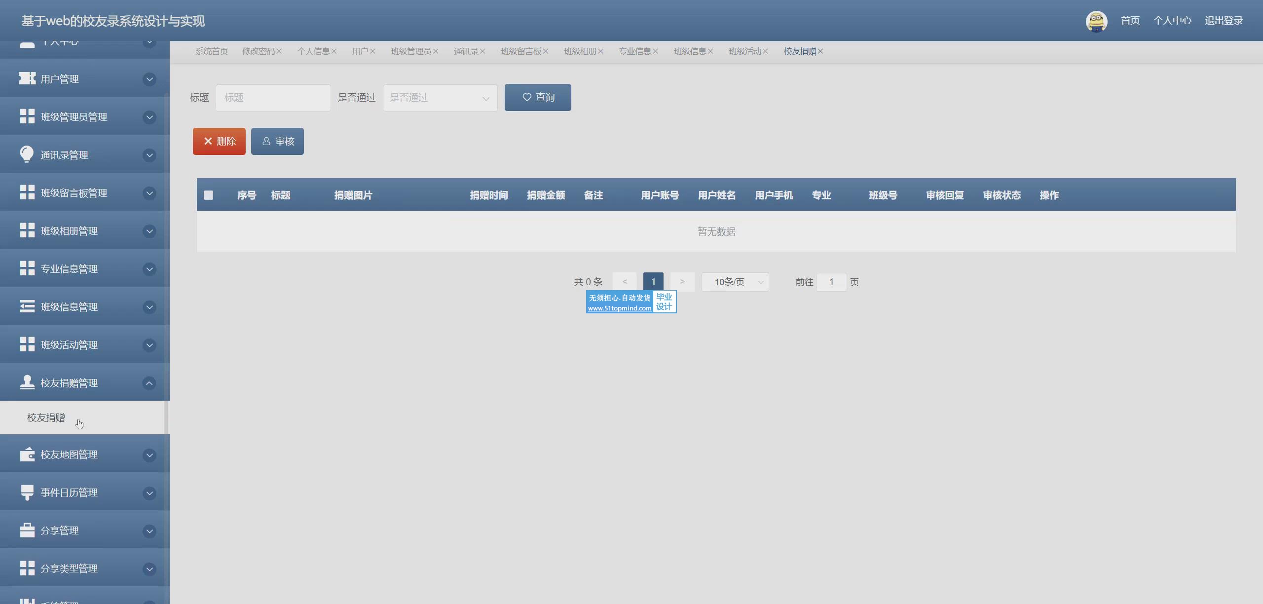Open 个人中心 link in header
The width and height of the screenshot is (1263, 604).
1172,20
